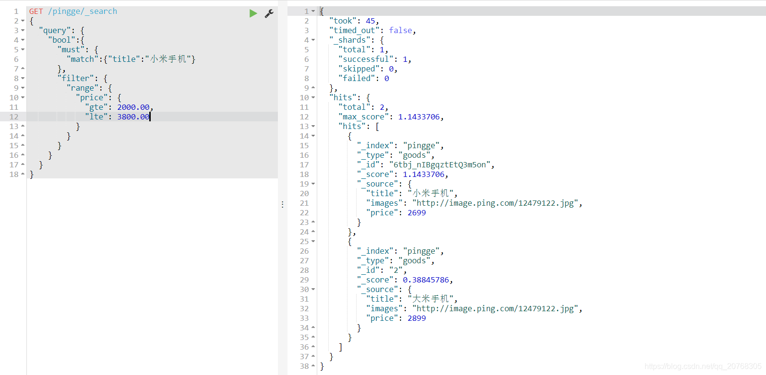Click the GET method keyword
Image resolution: width=766 pixels, height=375 pixels.
(x=36, y=12)
